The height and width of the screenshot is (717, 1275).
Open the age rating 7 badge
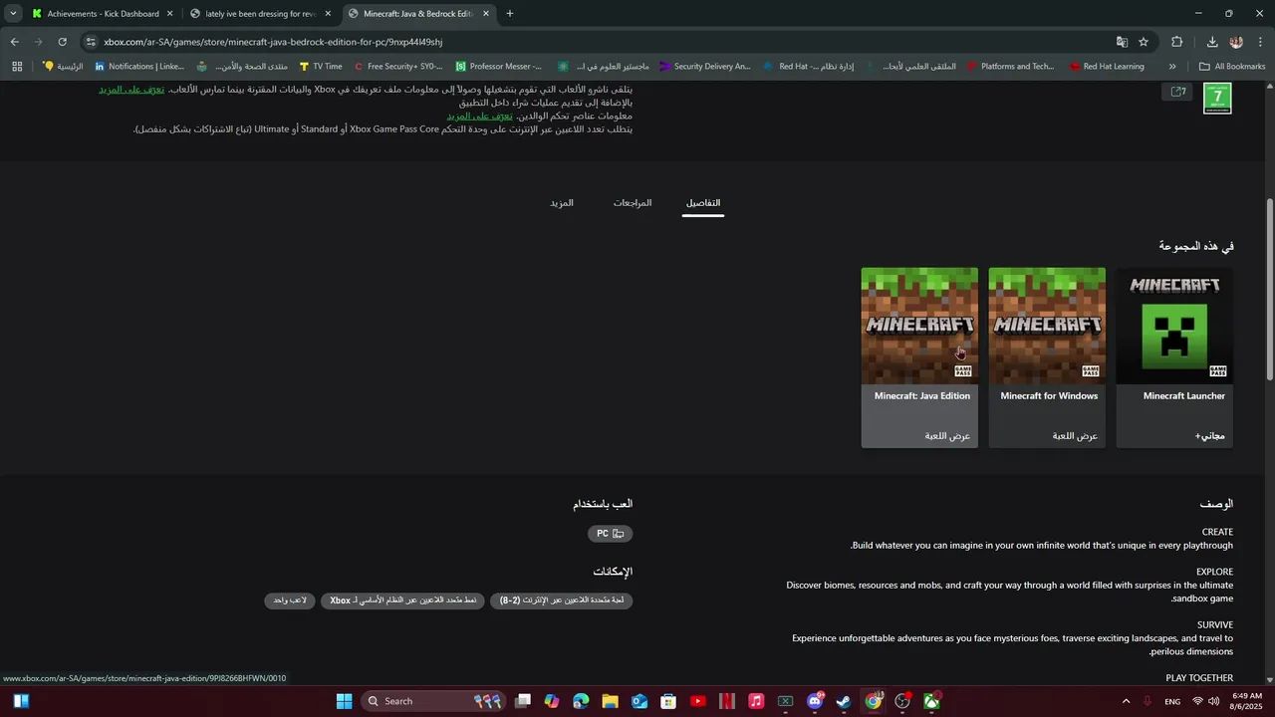1217,99
